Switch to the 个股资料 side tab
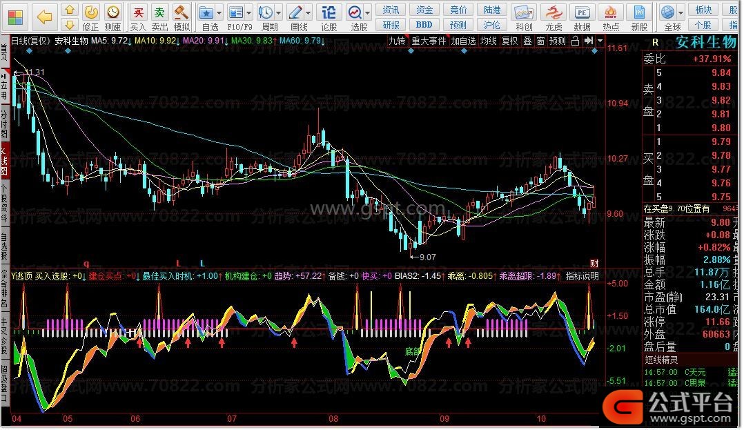The image size is (744, 430). [4, 203]
